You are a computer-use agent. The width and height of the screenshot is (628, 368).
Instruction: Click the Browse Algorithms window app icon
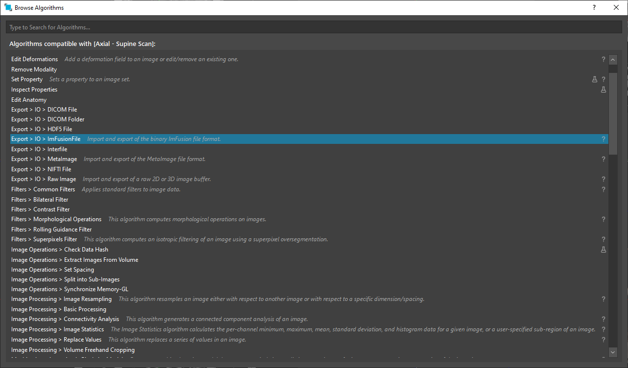(x=8, y=7)
